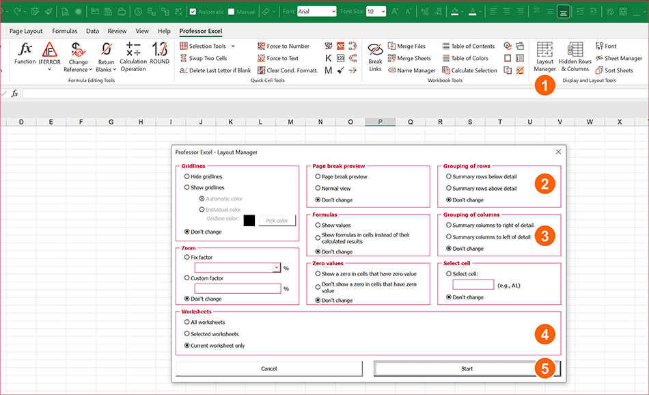Expand the Fix factor percentage dropdown
Viewport: 649px width, 395px height.
(277, 267)
